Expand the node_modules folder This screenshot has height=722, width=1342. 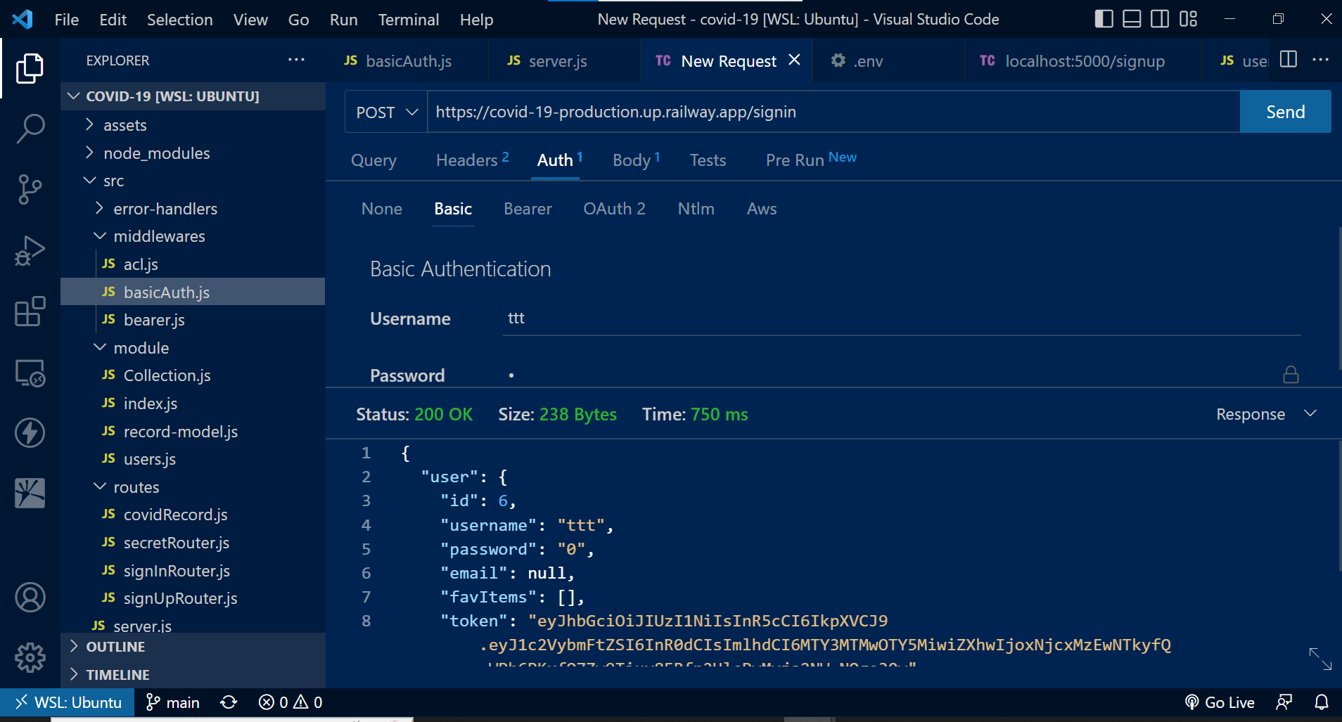pos(193,153)
